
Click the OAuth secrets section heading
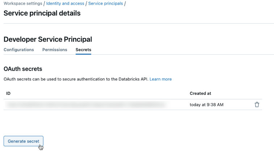coord(23,69)
